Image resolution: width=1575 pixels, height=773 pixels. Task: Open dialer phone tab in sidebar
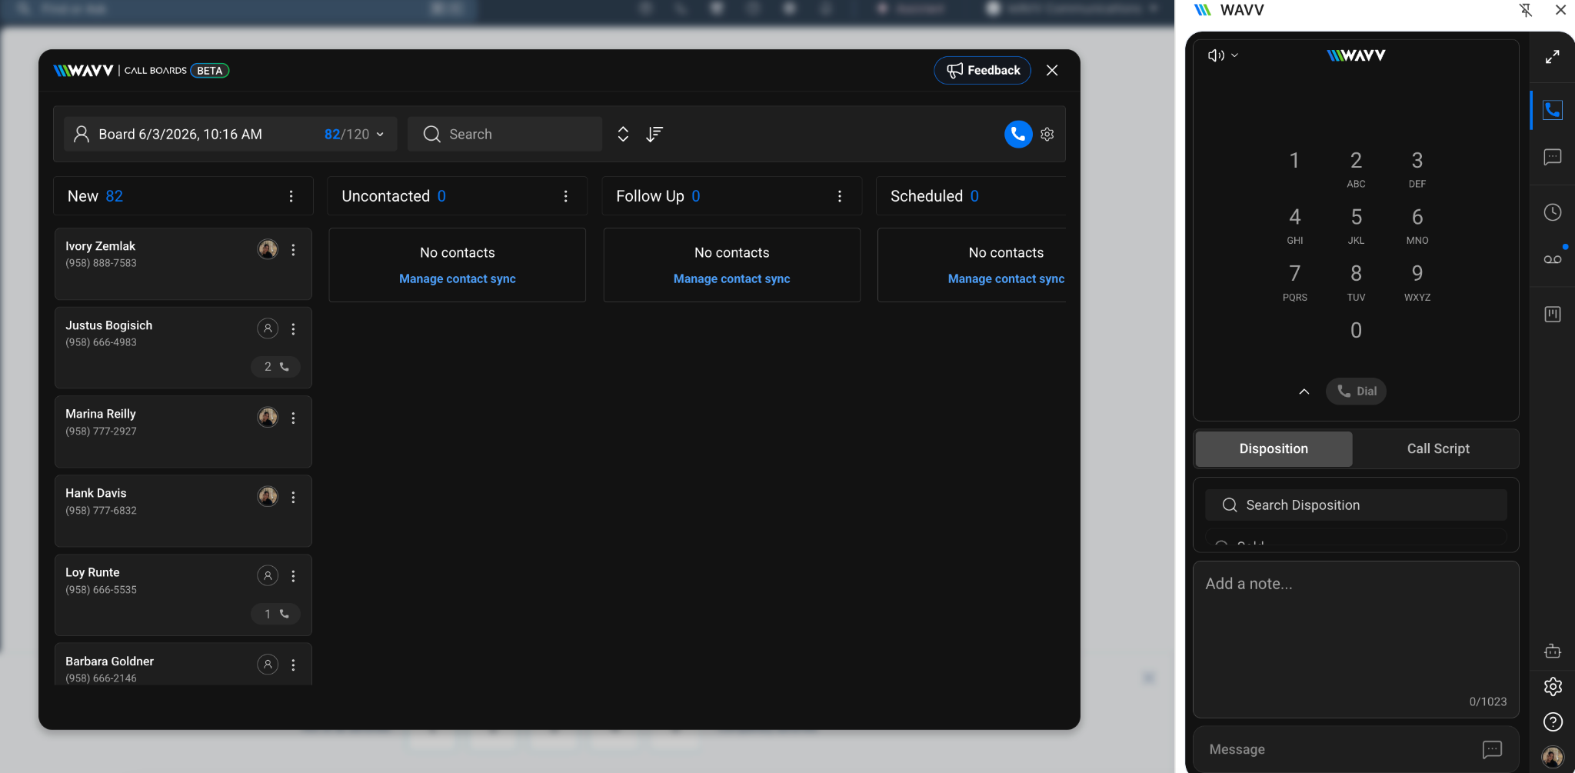click(x=1553, y=110)
